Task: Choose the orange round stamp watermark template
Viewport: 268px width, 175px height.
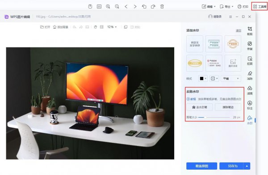Action: 233,44
